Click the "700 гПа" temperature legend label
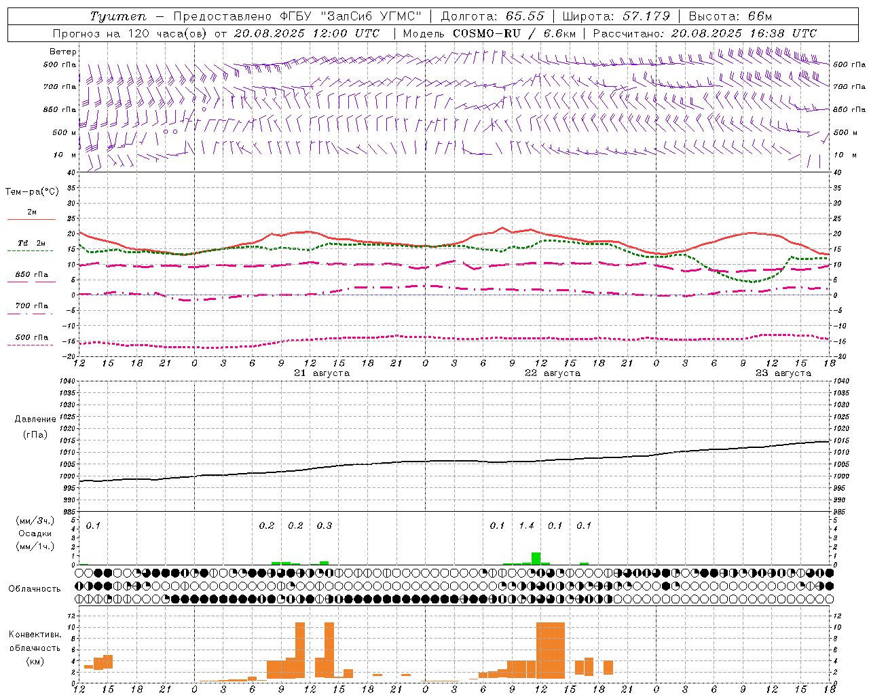The width and height of the screenshot is (869, 695). click(32, 306)
